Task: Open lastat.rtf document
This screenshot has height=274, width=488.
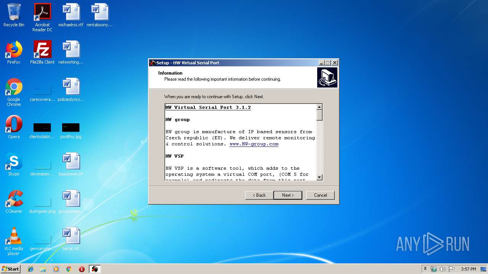Action: coord(71,239)
